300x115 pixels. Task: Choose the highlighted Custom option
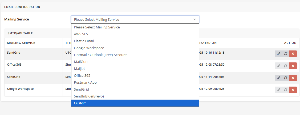135,103
